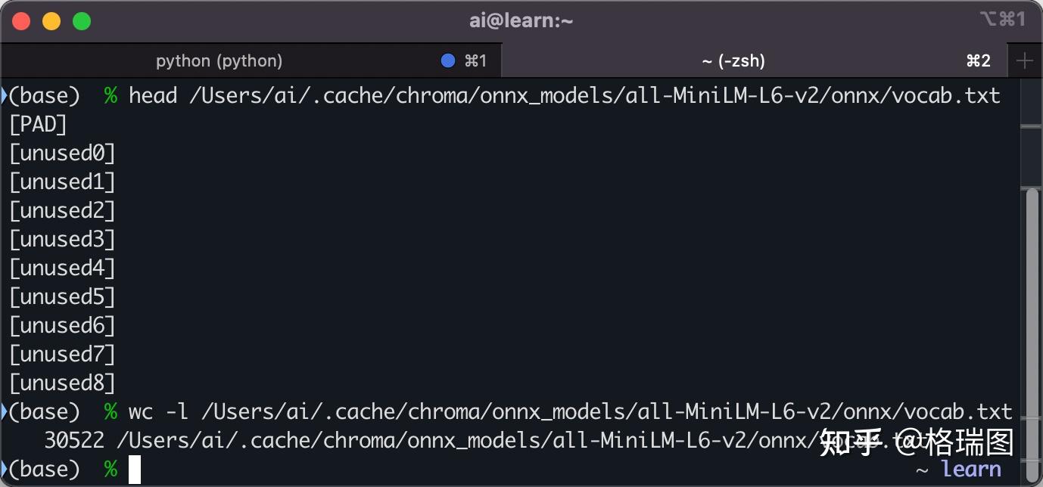Click the blue prompt mark beside the wc command
Viewport: 1043px width, 487px height.
click(5, 411)
